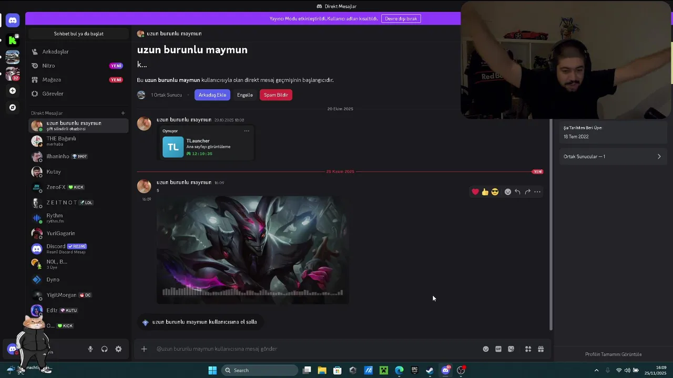
Task: Open more options on the message
Action: [x=537, y=192]
